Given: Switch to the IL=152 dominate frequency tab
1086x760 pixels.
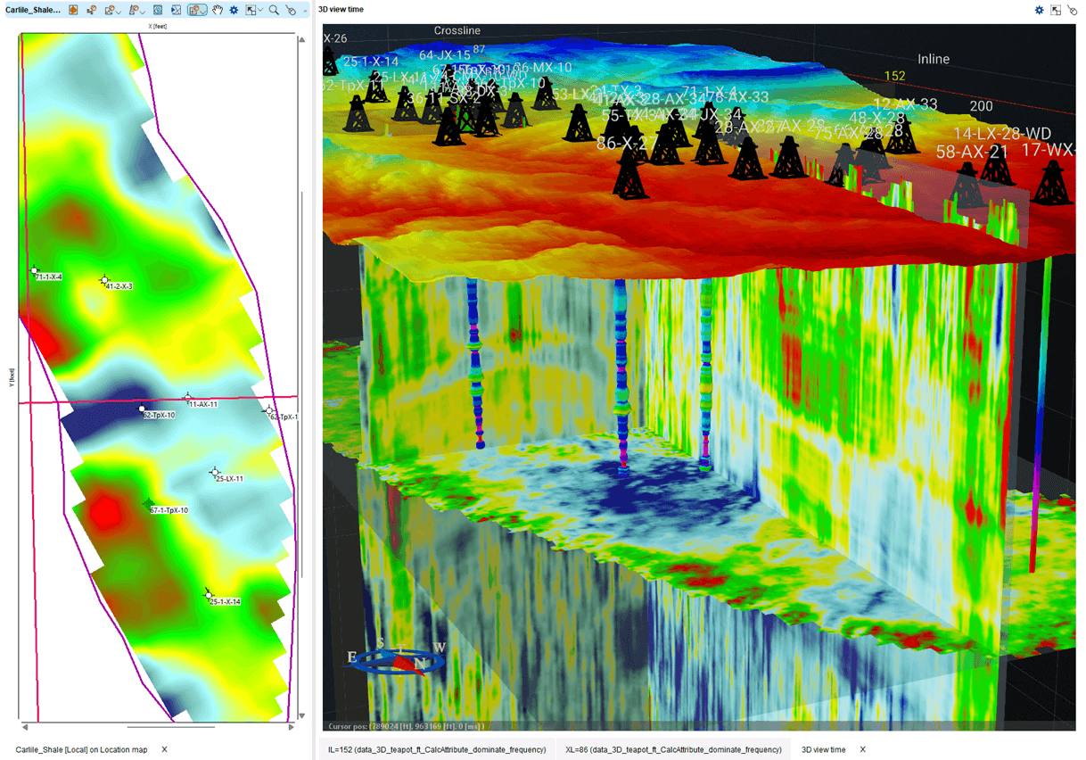Looking at the screenshot, I should (x=436, y=749).
